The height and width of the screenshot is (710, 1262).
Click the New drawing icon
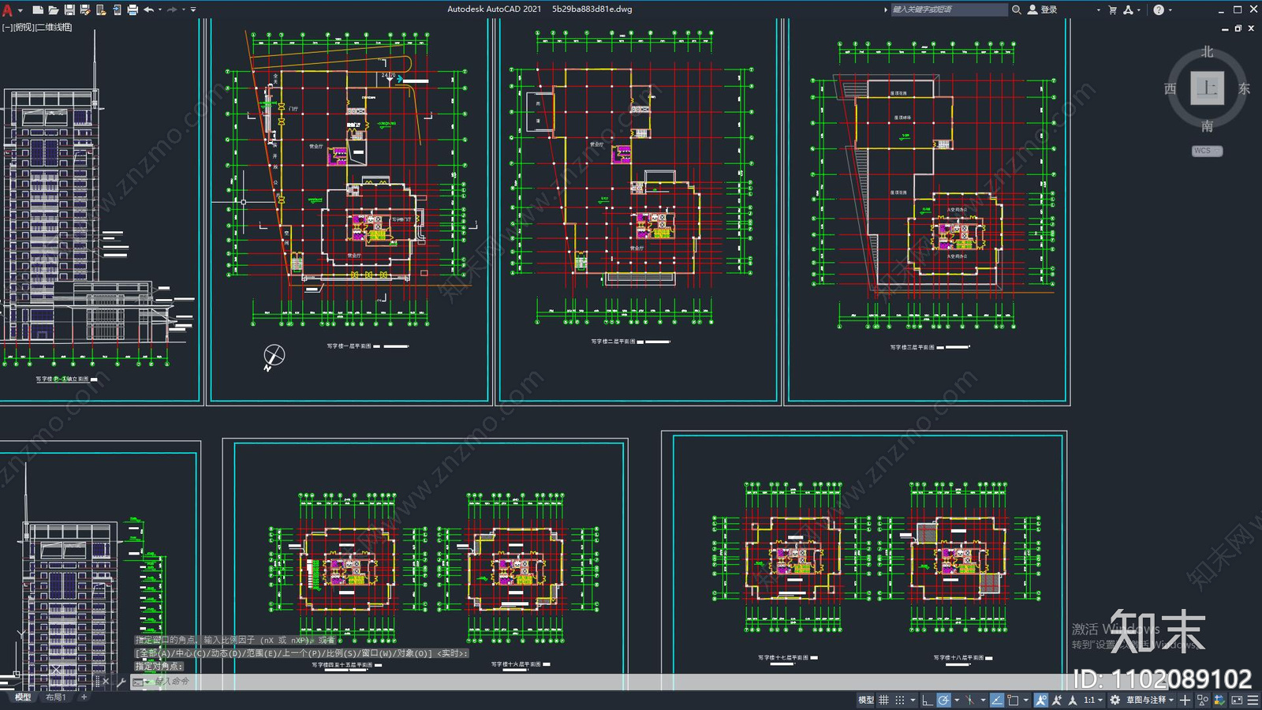tap(37, 10)
